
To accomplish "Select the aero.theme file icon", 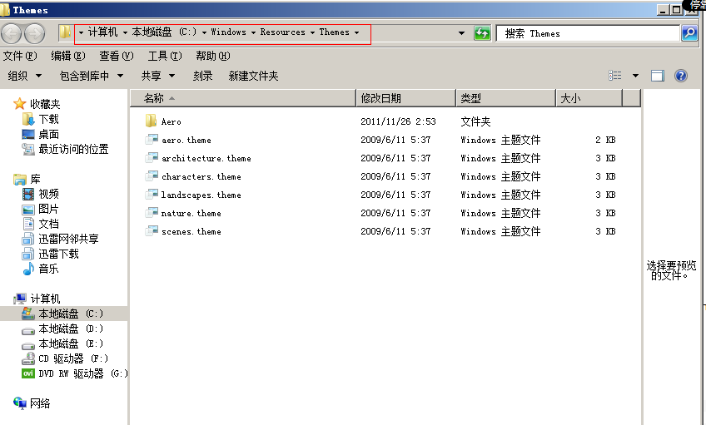I will pyautogui.click(x=152, y=140).
